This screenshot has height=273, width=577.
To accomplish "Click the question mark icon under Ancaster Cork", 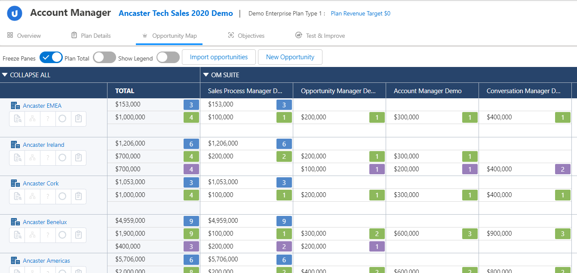I will click(47, 197).
